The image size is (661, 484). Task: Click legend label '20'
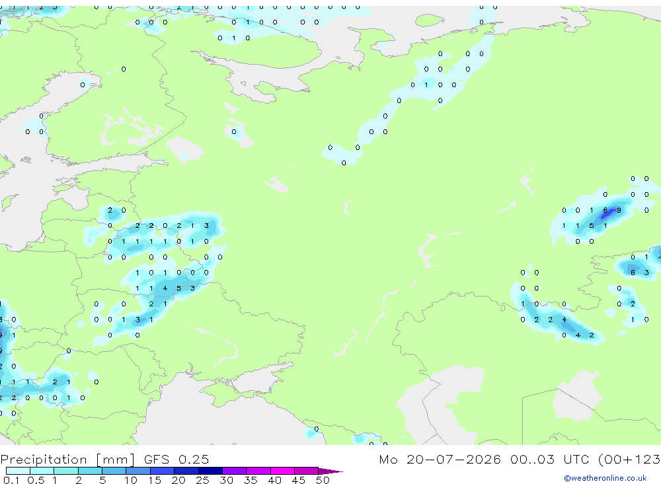[x=178, y=480]
